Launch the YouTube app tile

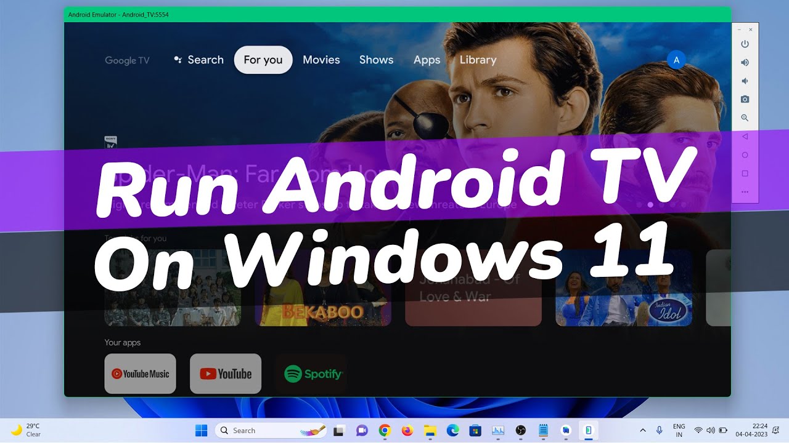(x=226, y=373)
